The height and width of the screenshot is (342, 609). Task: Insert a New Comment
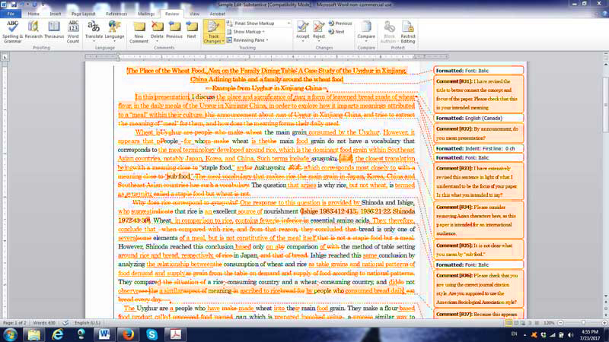click(x=138, y=30)
